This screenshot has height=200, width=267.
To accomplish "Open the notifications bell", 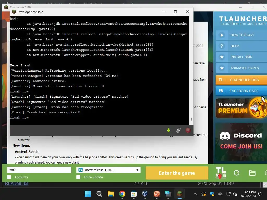I will tap(260, 194).
